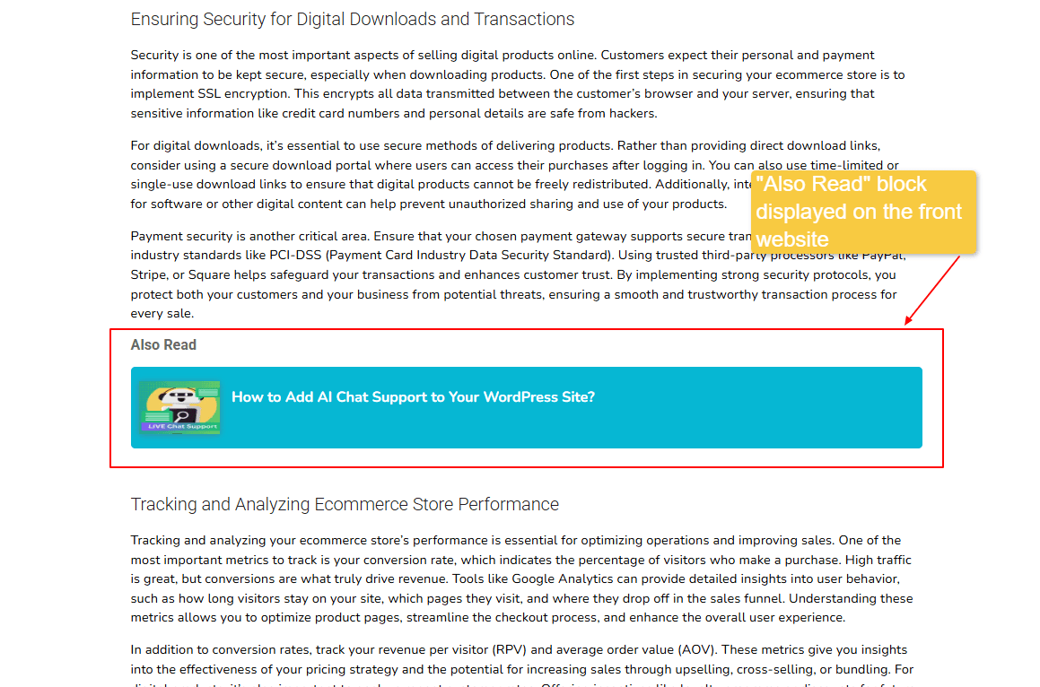Click the Live Chat Support thumbnail image
This screenshot has width=1040, height=687.
[x=179, y=407]
